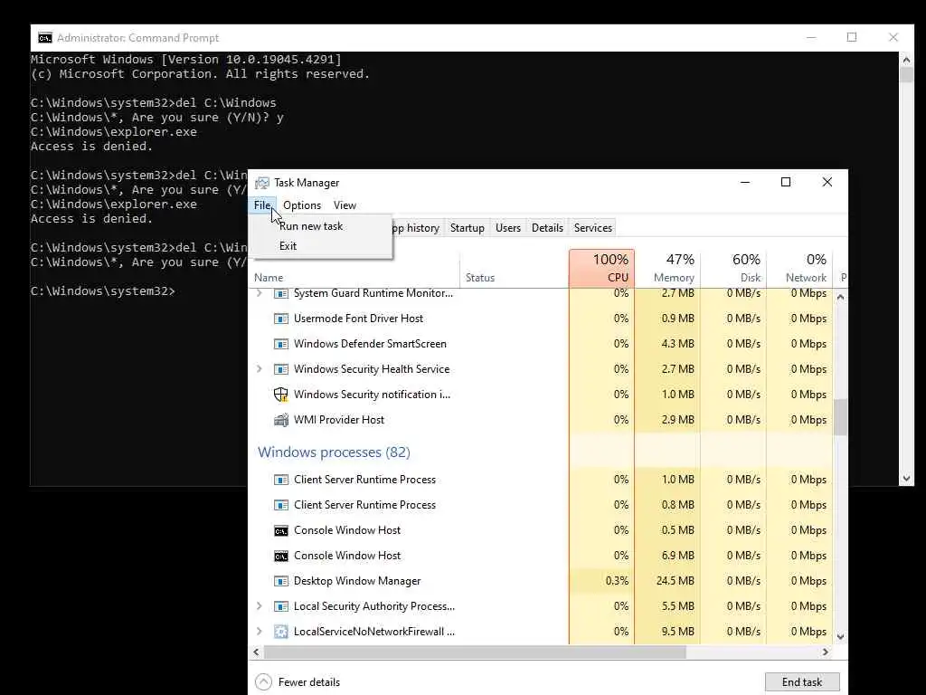The height and width of the screenshot is (695, 926).
Task: Select Usermode Font Driver Host icon
Action: (281, 319)
